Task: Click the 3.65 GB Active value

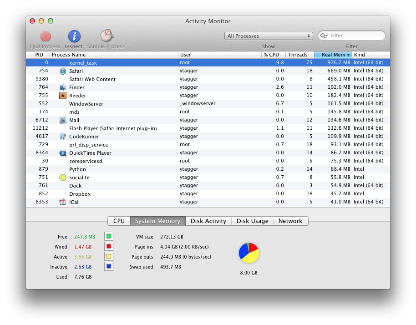Action: tap(83, 257)
